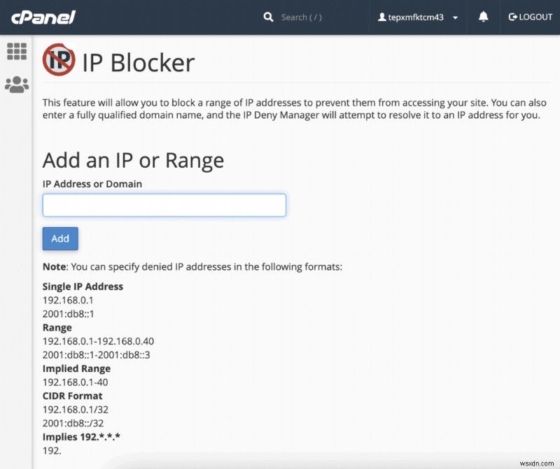Click the CIDR Format label

click(71, 396)
